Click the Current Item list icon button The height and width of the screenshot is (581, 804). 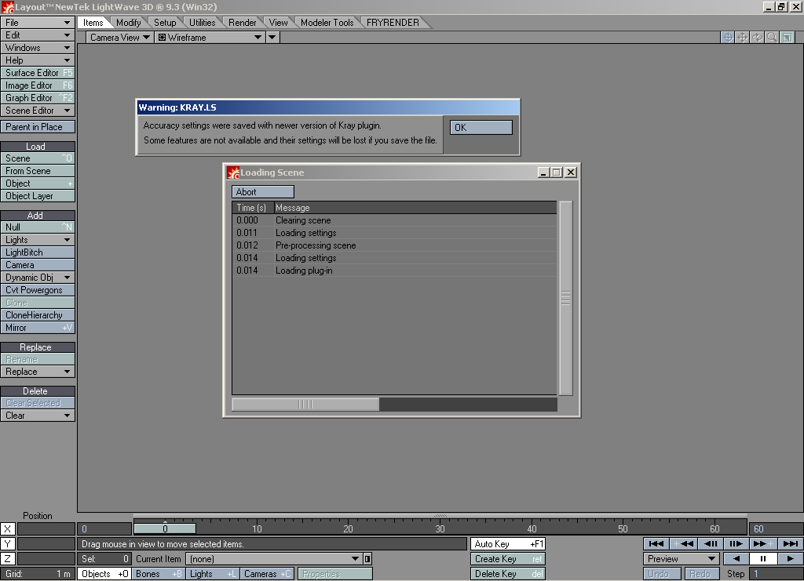[x=367, y=558]
